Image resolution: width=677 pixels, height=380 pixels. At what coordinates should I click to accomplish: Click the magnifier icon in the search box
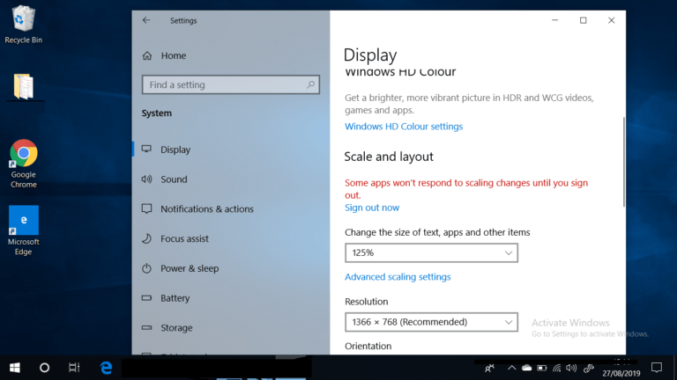[310, 84]
